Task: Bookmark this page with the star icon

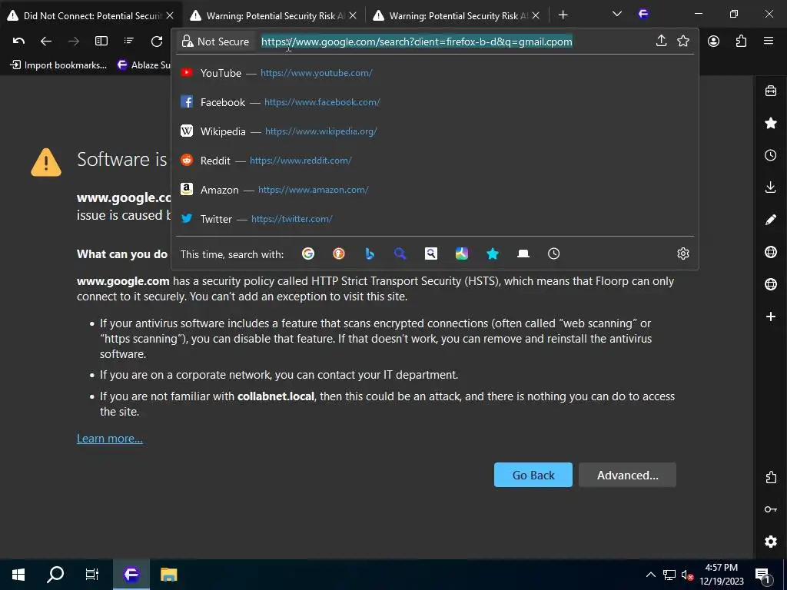Action: [683, 41]
